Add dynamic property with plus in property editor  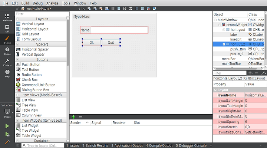[x=250, y=73]
